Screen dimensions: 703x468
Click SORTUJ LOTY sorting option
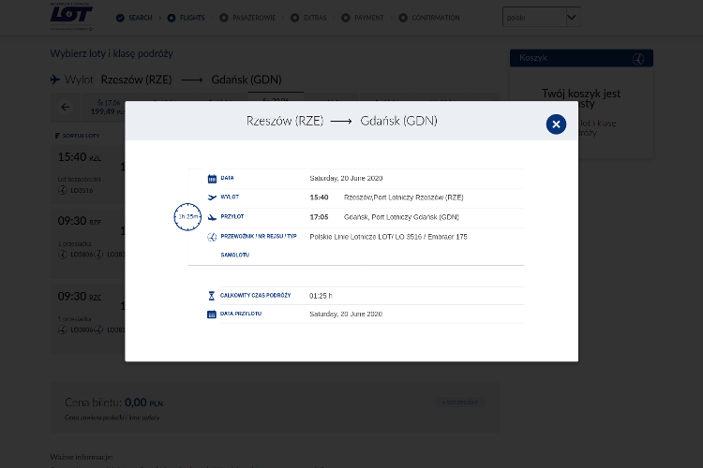(x=77, y=136)
